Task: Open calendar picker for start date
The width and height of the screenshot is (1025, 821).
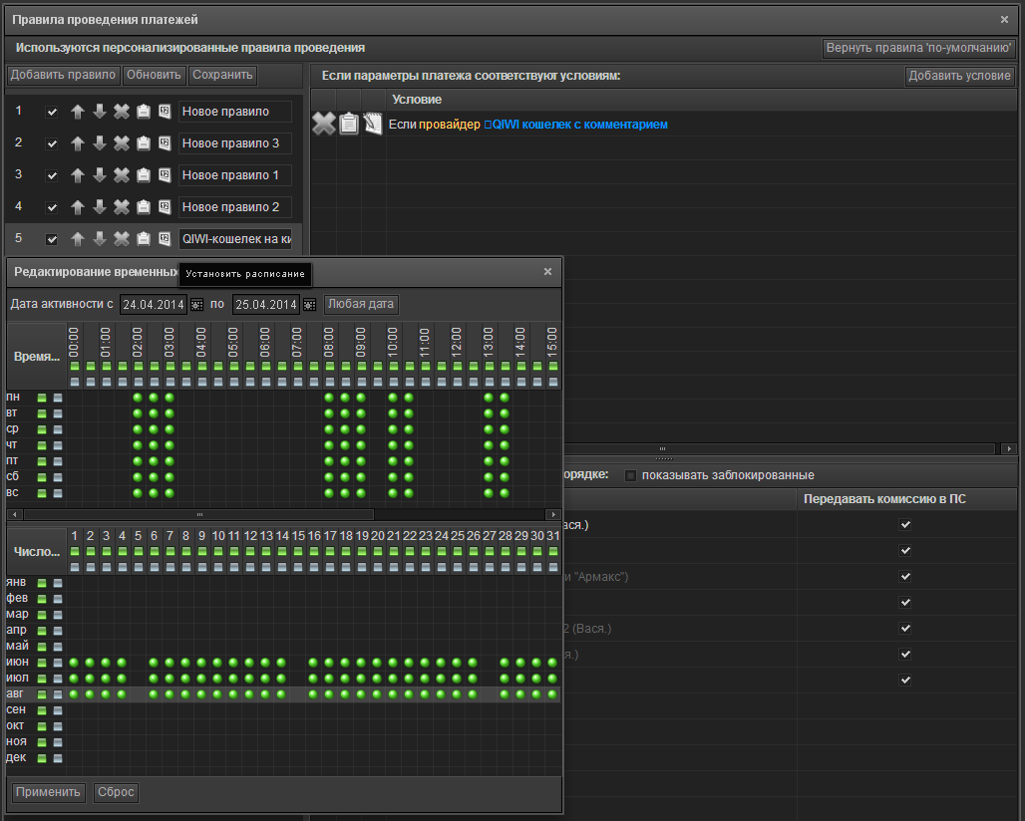Action: point(196,305)
